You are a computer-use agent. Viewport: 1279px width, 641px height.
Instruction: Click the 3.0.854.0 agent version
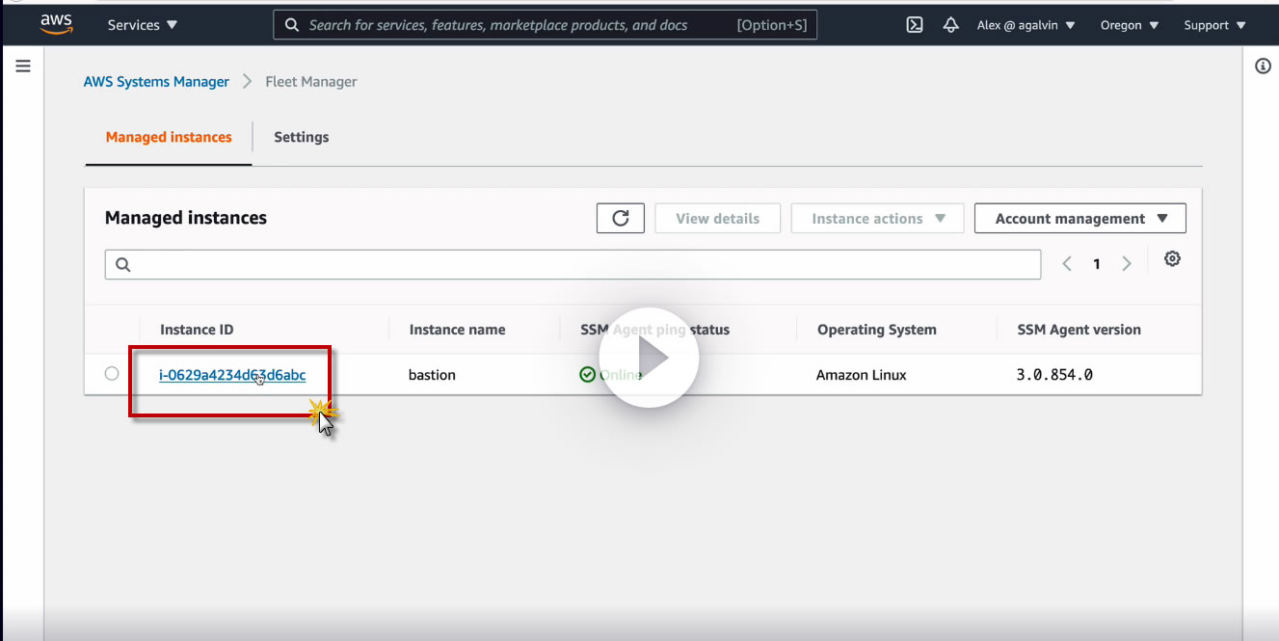[1054, 375]
